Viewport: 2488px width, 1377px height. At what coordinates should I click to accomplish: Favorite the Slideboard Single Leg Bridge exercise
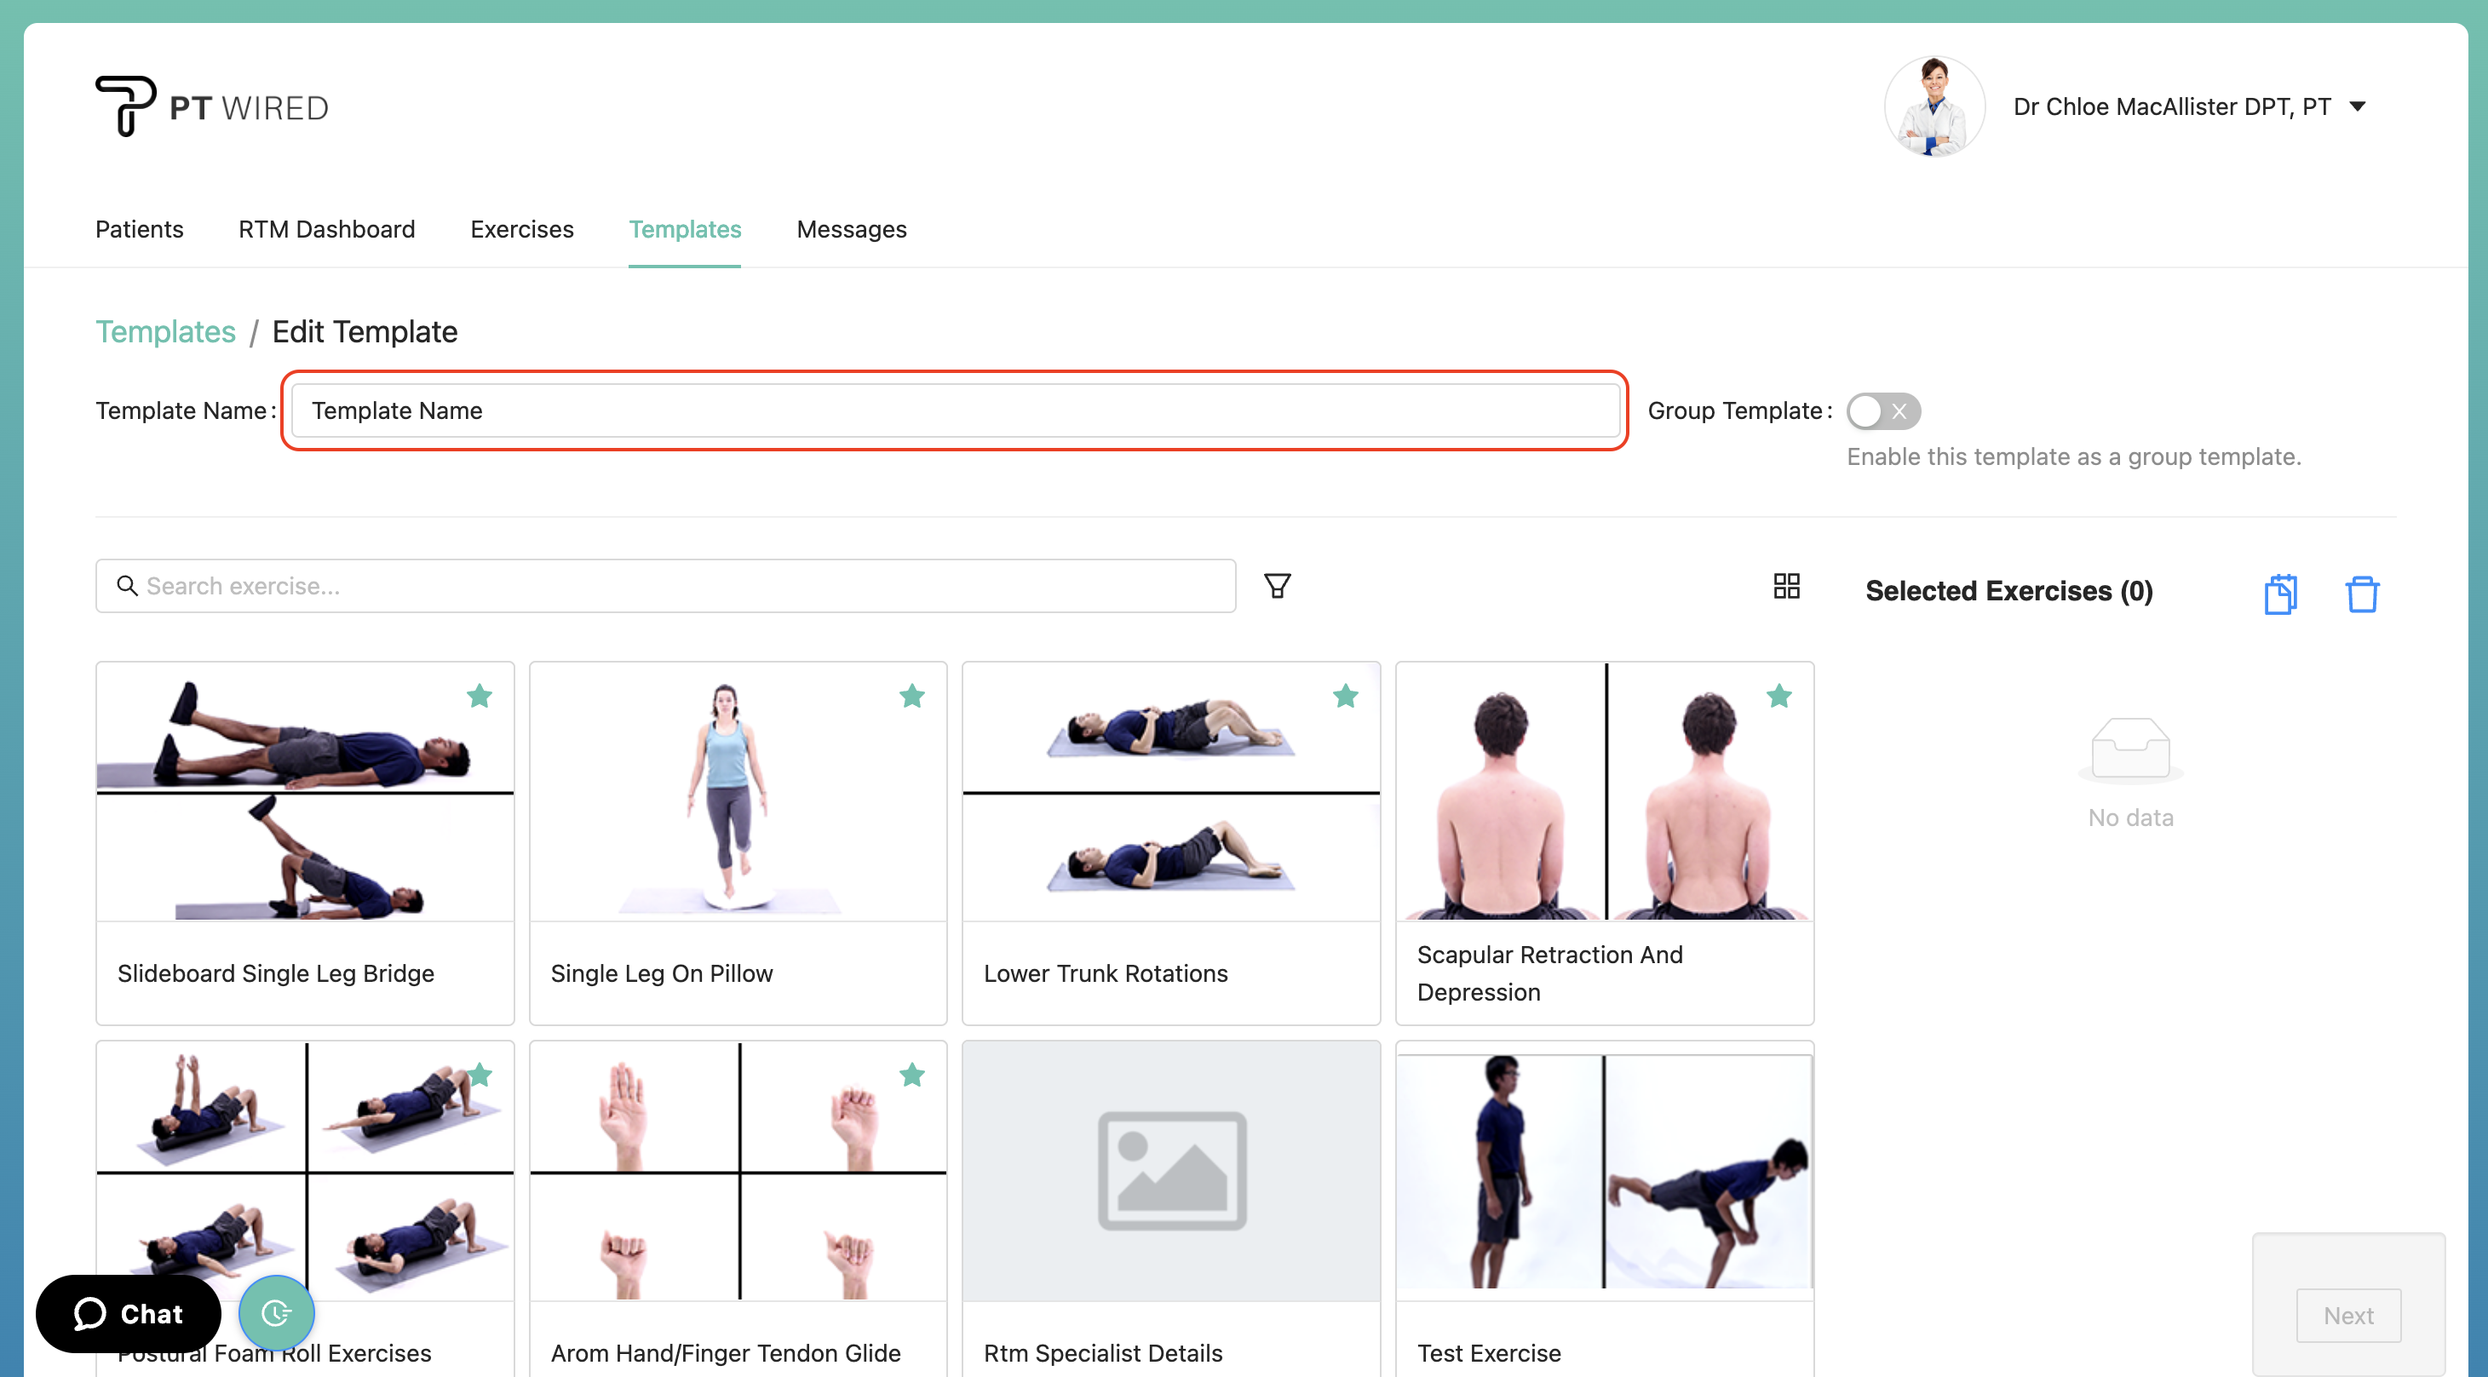click(x=479, y=697)
